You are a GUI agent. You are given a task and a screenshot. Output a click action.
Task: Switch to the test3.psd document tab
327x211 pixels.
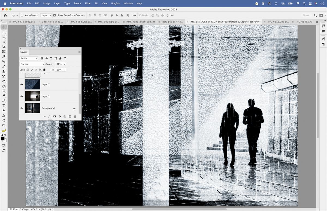(x=170, y=21)
